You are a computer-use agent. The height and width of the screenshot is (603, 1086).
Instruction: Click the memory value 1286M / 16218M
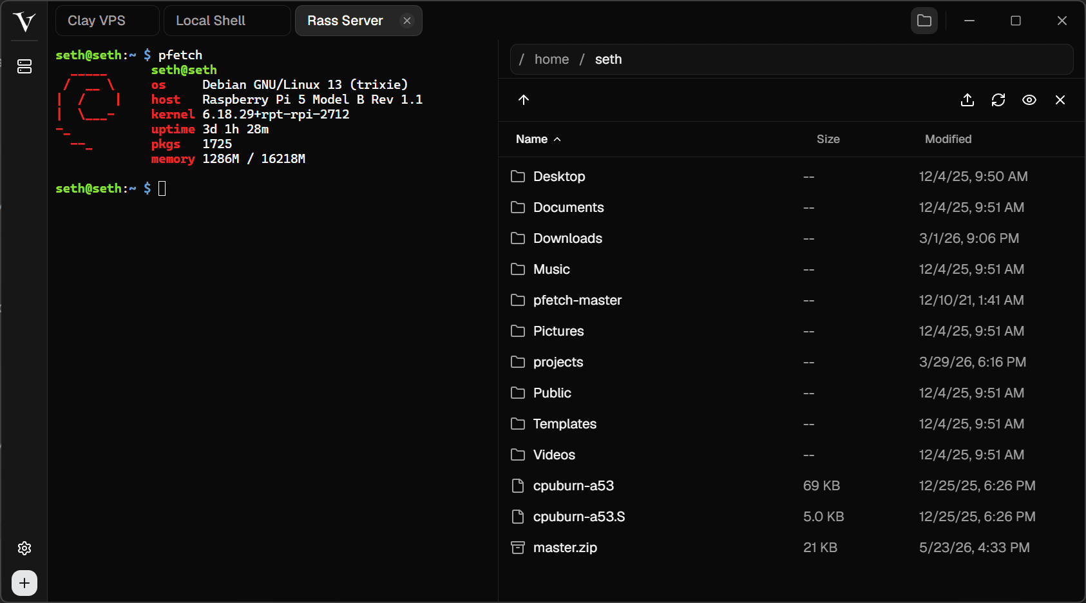[x=254, y=158]
